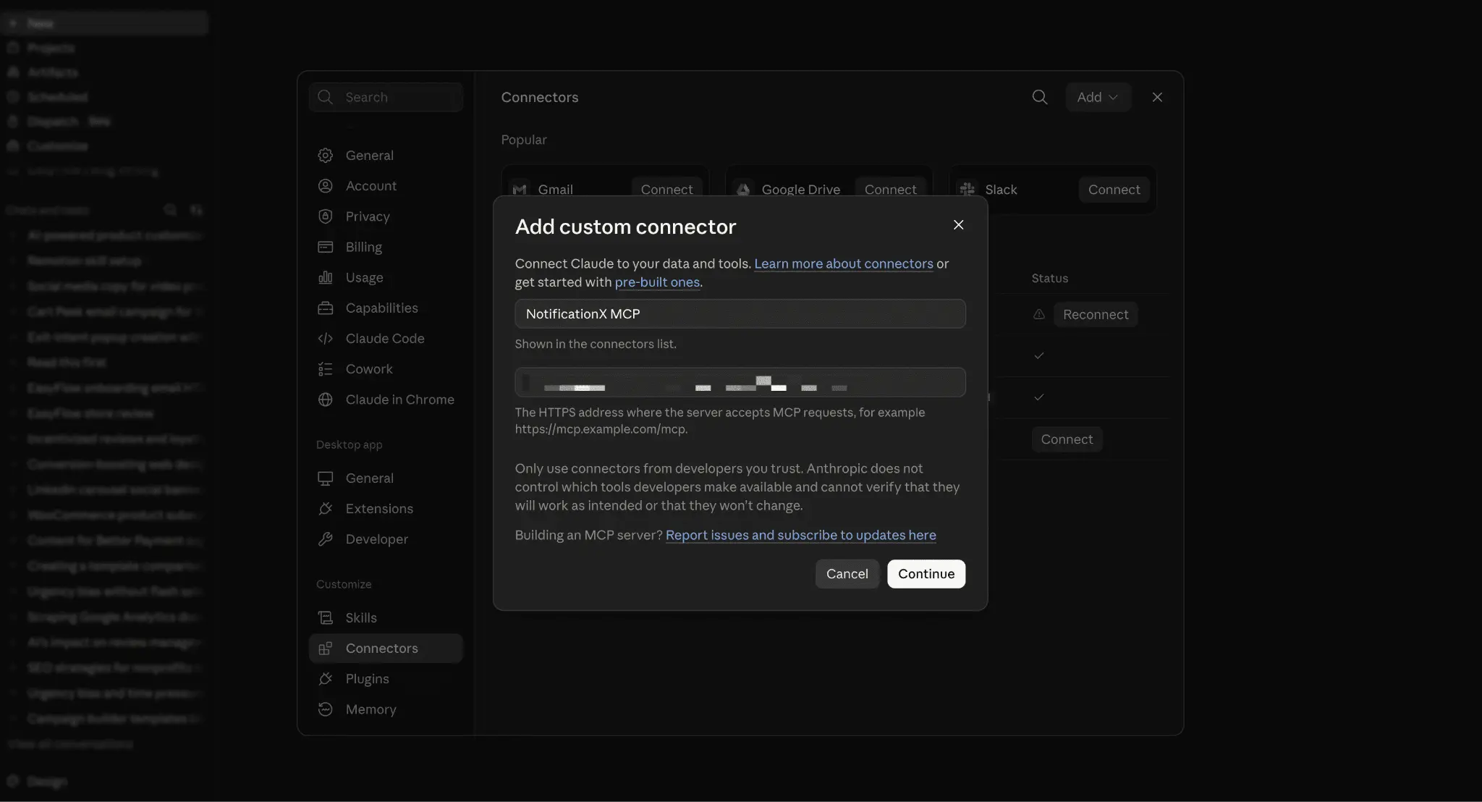The height and width of the screenshot is (802, 1482).
Task: Open the Developer wrench icon
Action: pyautogui.click(x=326, y=539)
